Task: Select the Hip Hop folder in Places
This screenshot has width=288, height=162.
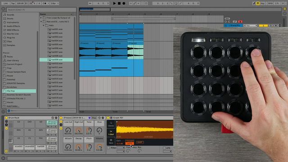Action: click(x=19, y=91)
